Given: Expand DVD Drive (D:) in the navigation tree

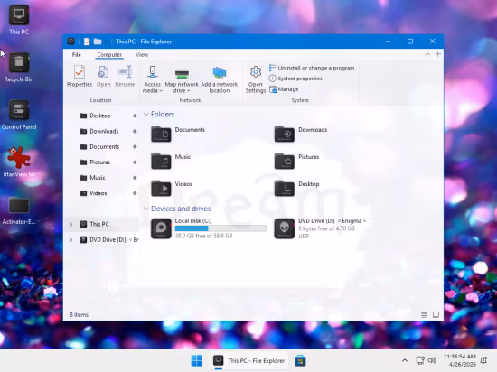Looking at the screenshot, I should pos(71,240).
